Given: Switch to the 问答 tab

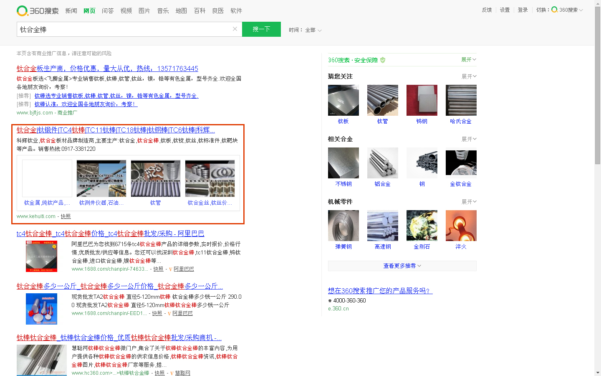Looking at the screenshot, I should [x=108, y=11].
